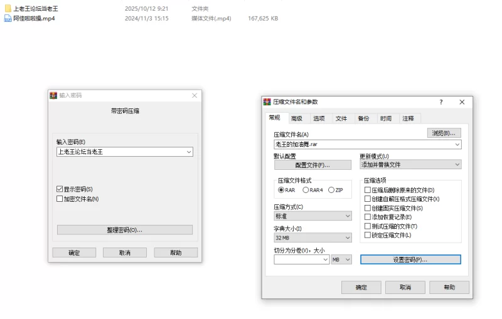Click WinRAR icon in 输入密码 title bar
502x319 pixels.
[x=53, y=95]
